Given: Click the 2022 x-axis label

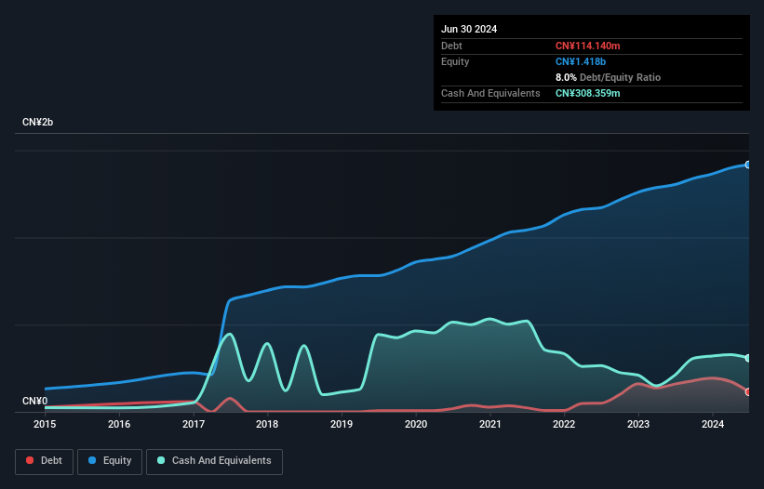Looking at the screenshot, I should [564, 424].
